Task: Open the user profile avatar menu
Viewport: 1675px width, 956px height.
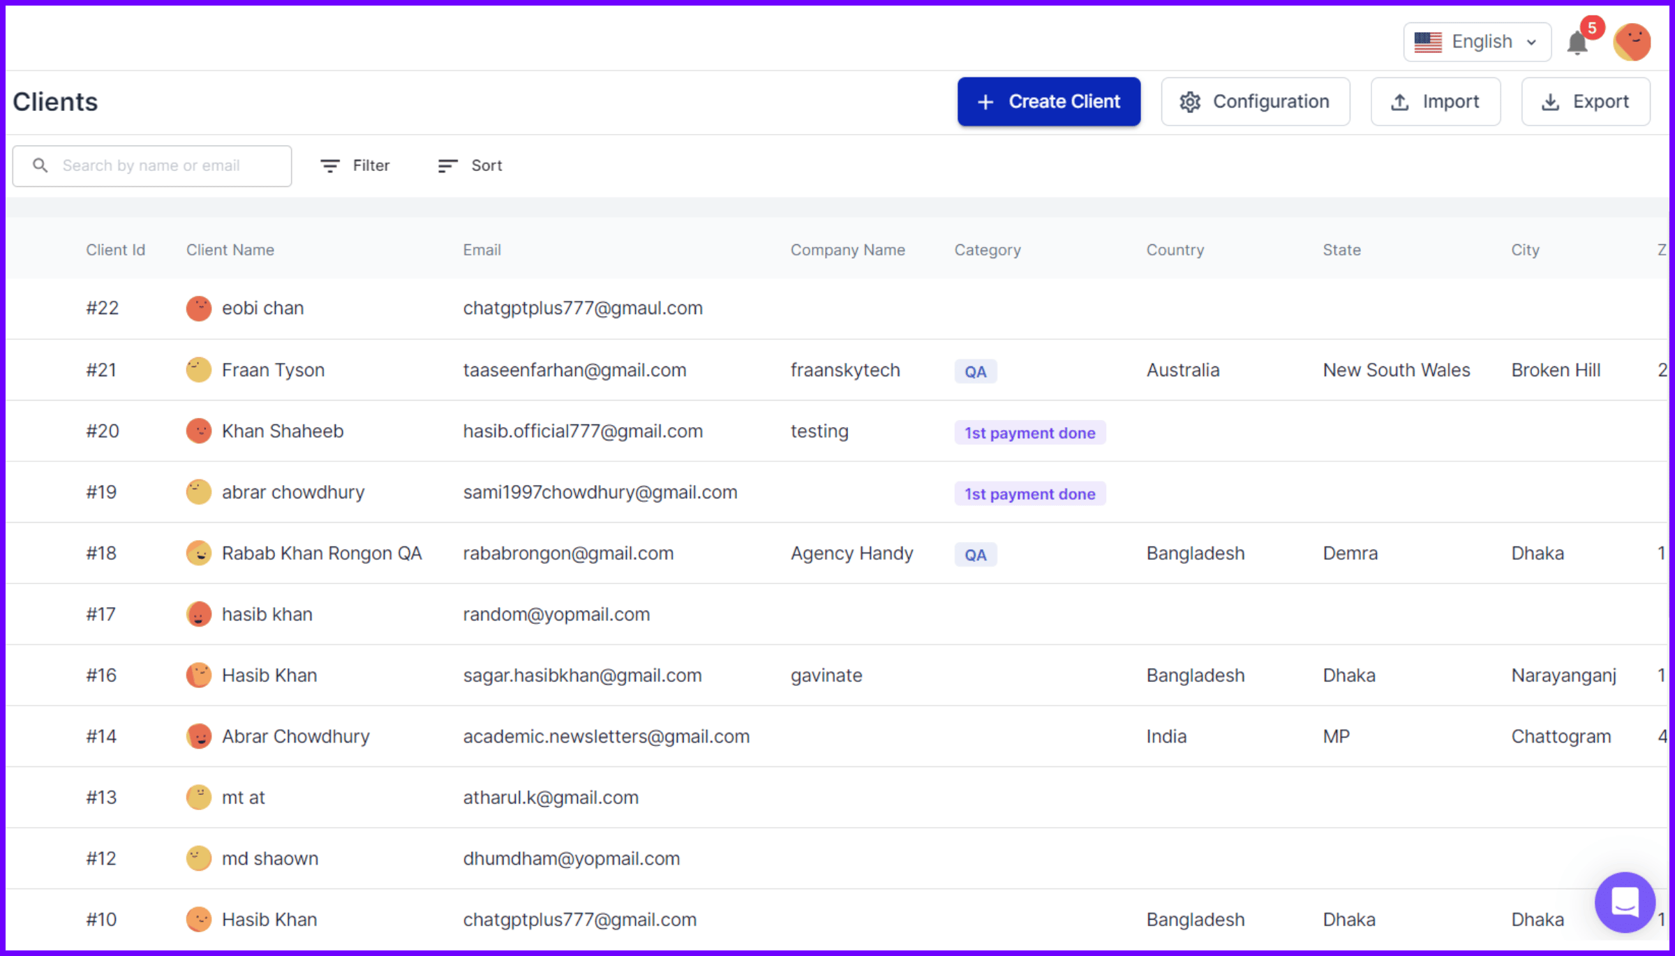Action: (1632, 42)
